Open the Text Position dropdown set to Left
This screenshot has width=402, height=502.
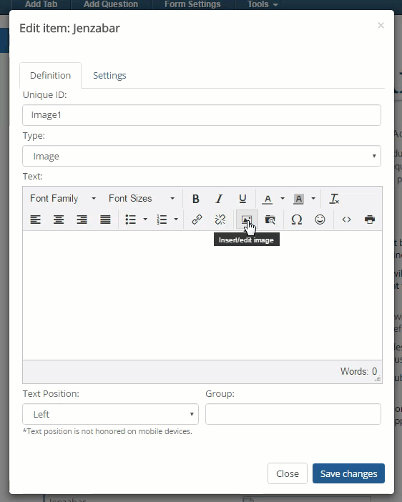[x=110, y=414]
